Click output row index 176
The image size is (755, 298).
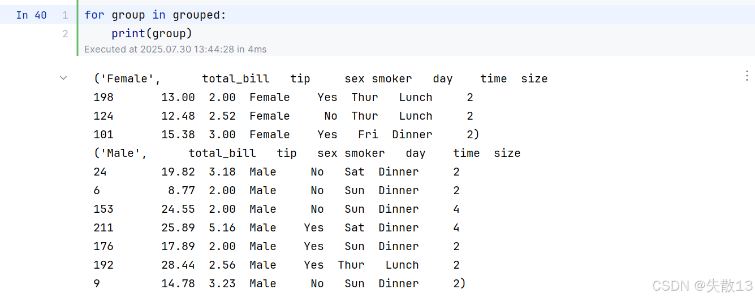(103, 247)
